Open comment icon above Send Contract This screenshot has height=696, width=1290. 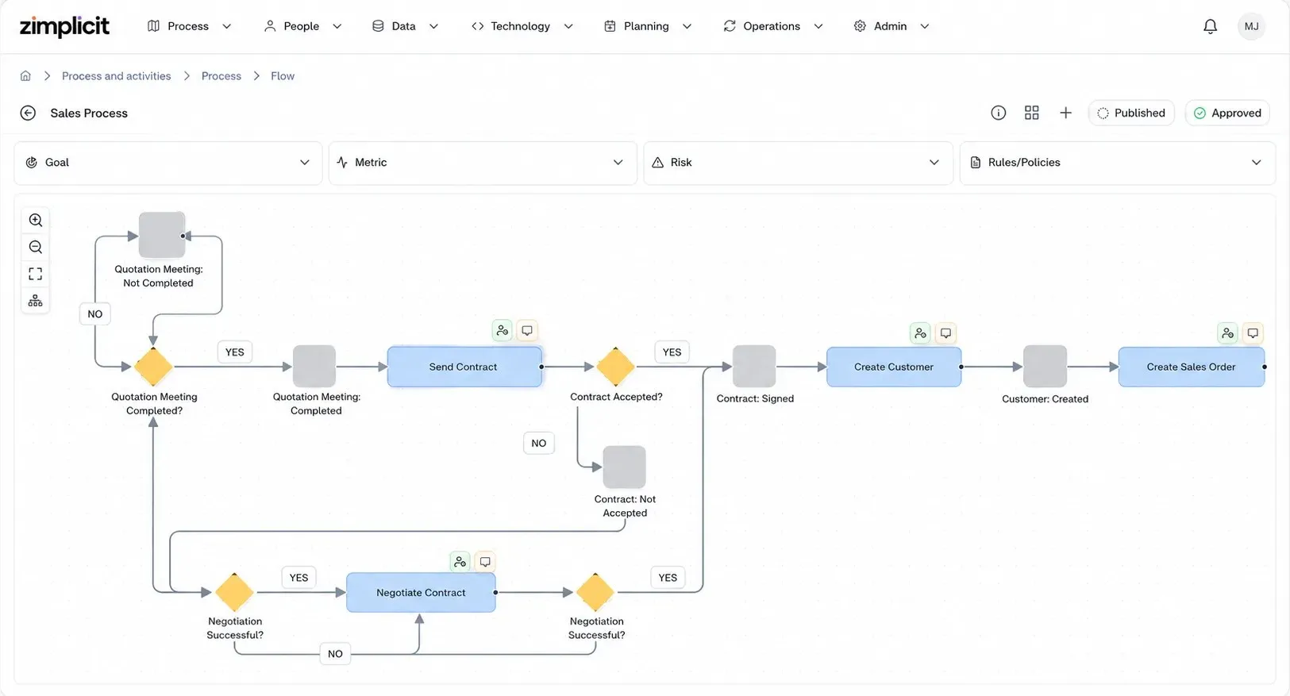coord(527,331)
